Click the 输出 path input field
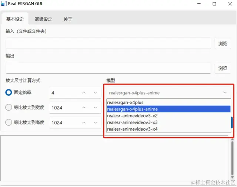This screenshot has height=187, width=237. click(109, 68)
